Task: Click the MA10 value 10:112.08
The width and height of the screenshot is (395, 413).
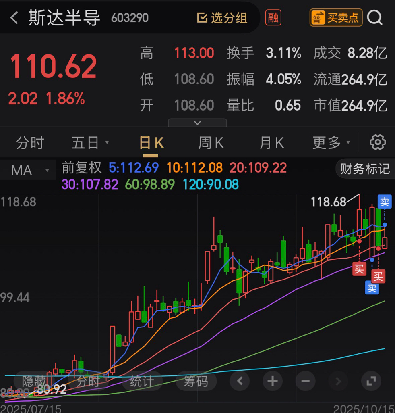Action: point(194,167)
